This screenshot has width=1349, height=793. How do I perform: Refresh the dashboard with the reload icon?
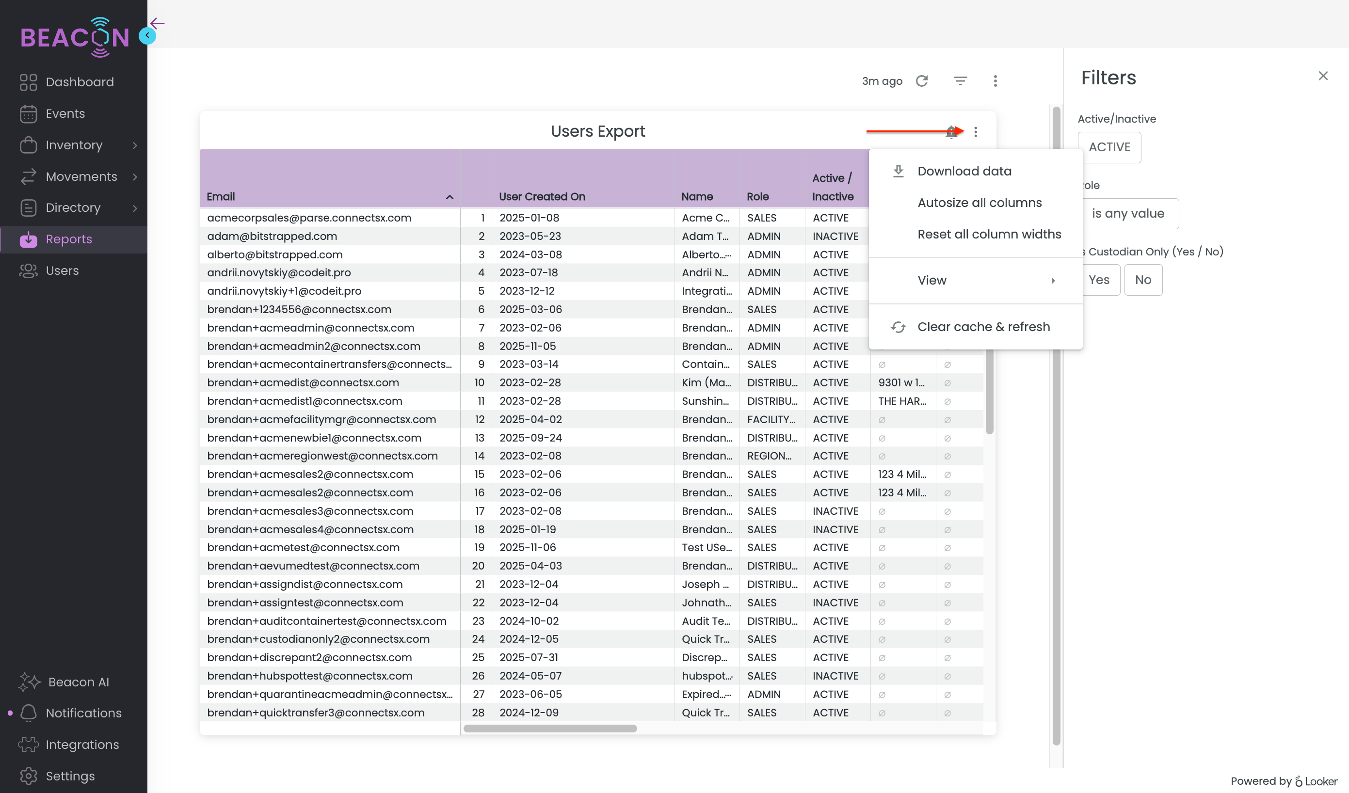click(922, 81)
